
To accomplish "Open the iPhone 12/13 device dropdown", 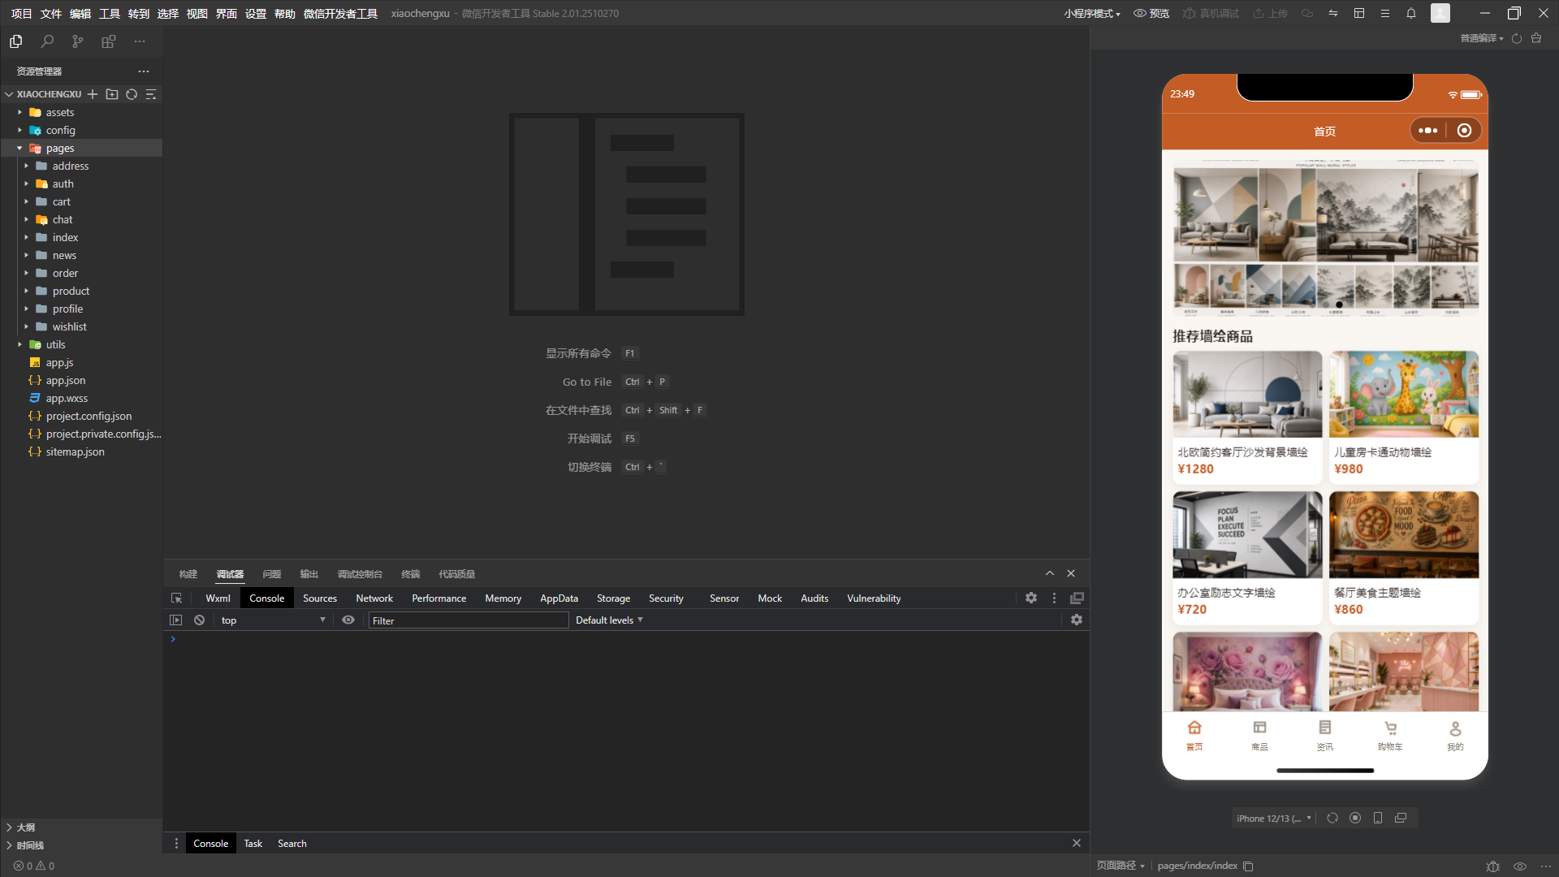I will [1273, 819].
